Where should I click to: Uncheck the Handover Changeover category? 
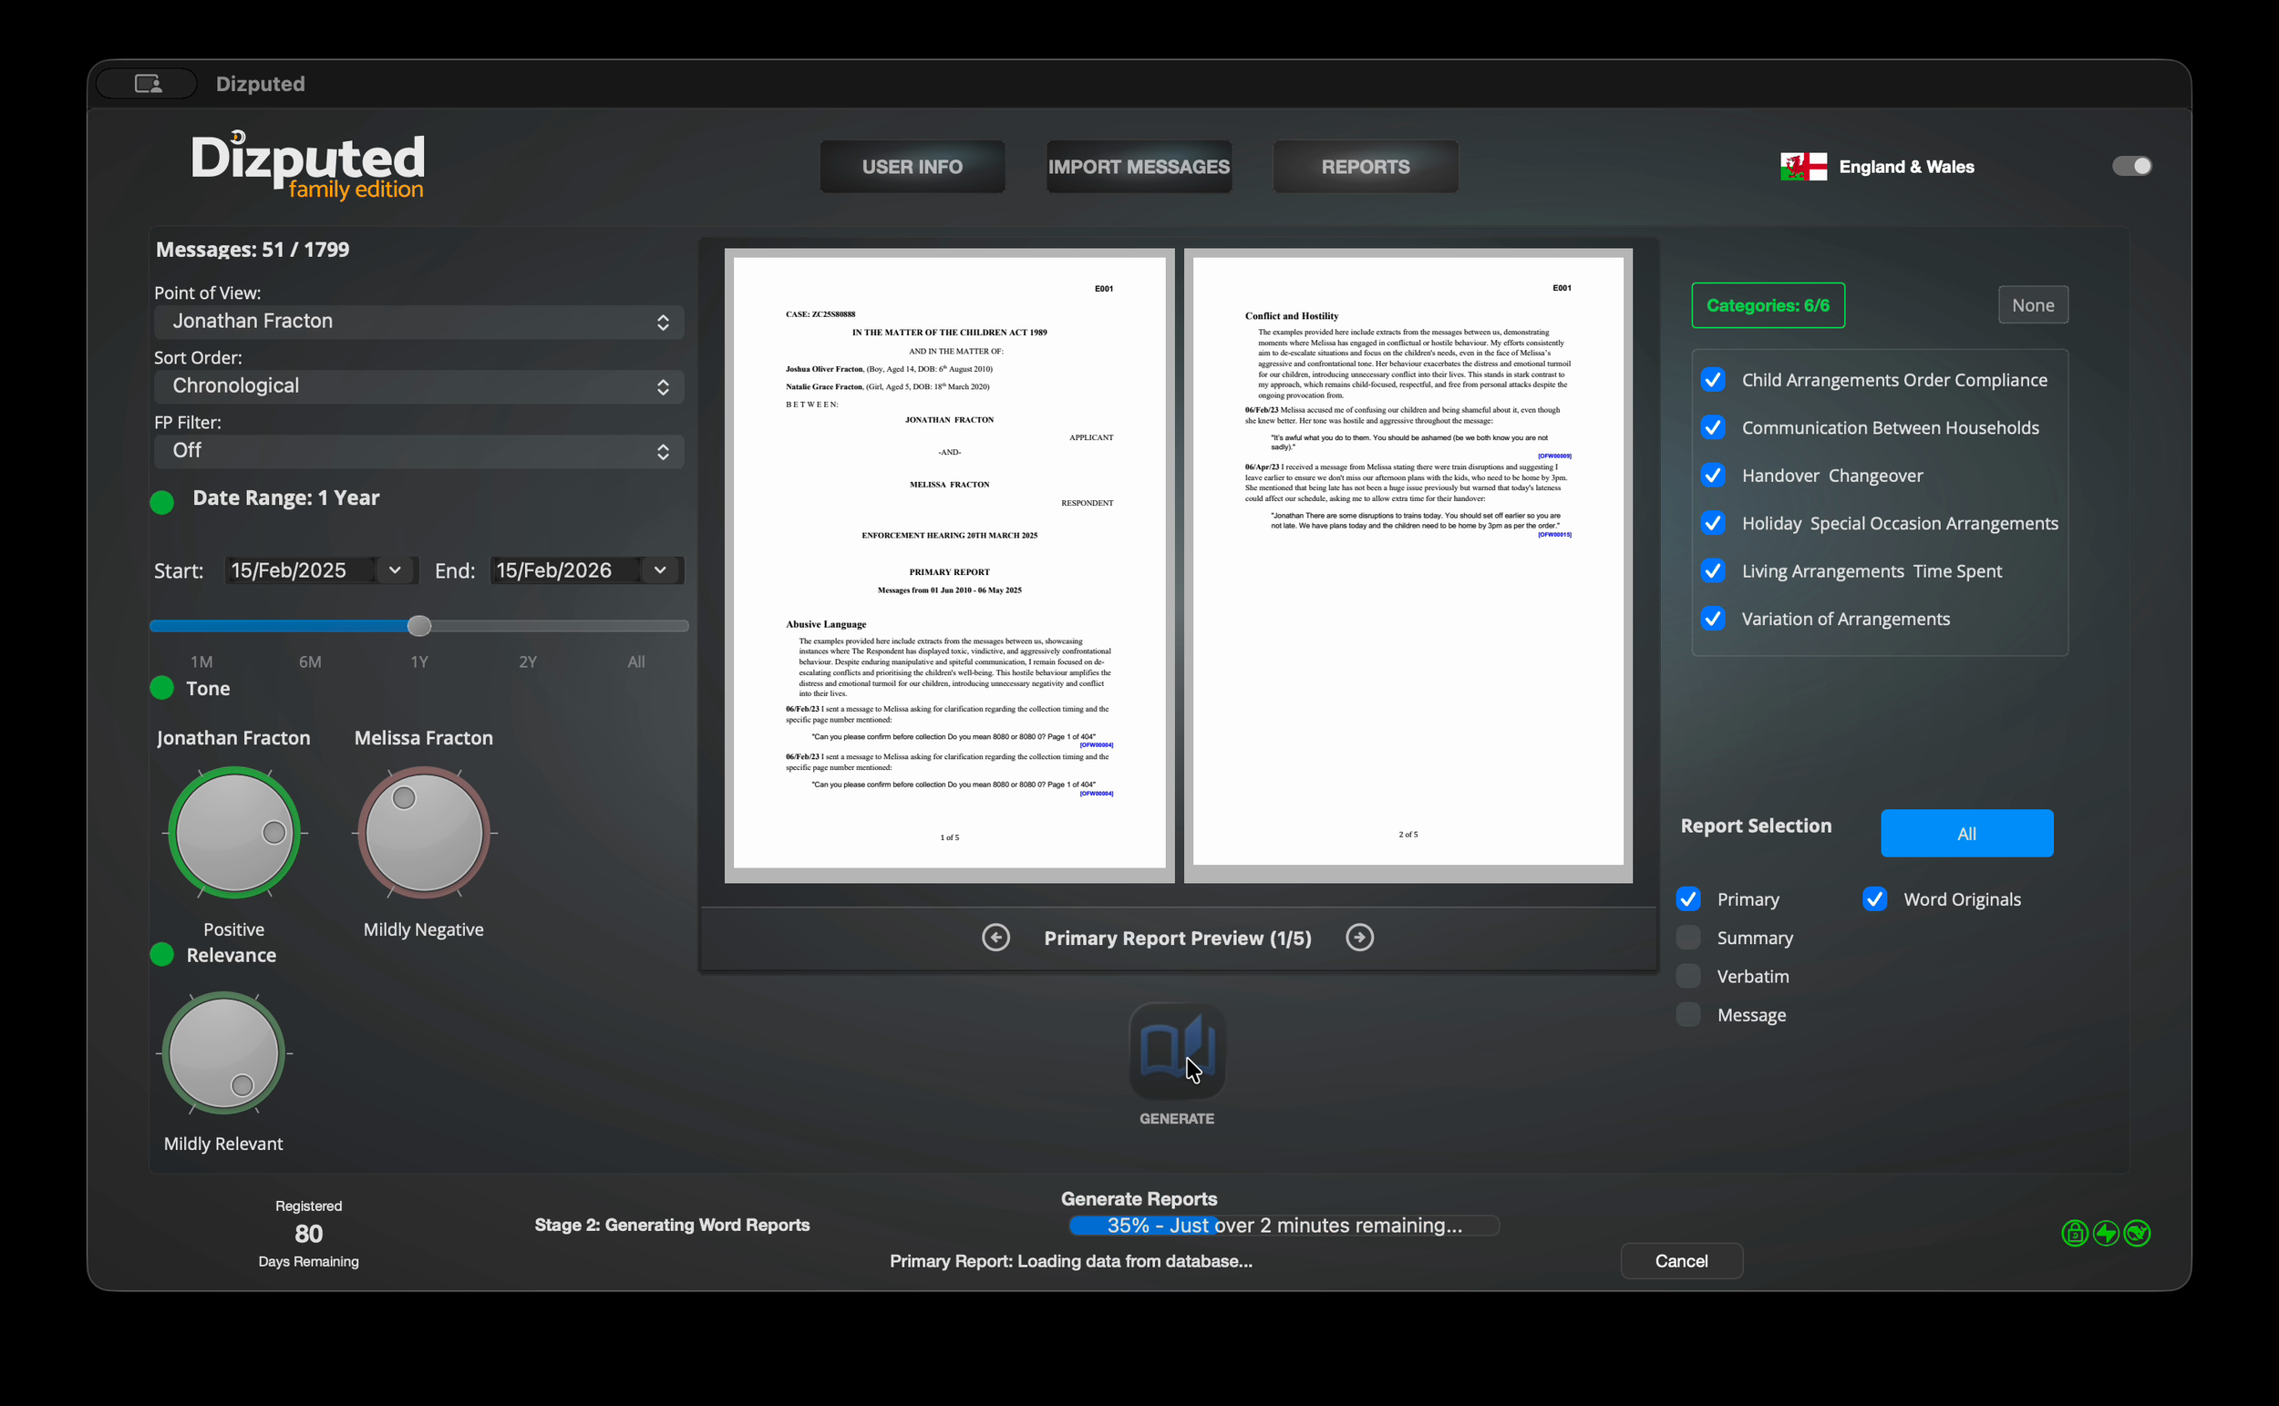tap(1713, 475)
